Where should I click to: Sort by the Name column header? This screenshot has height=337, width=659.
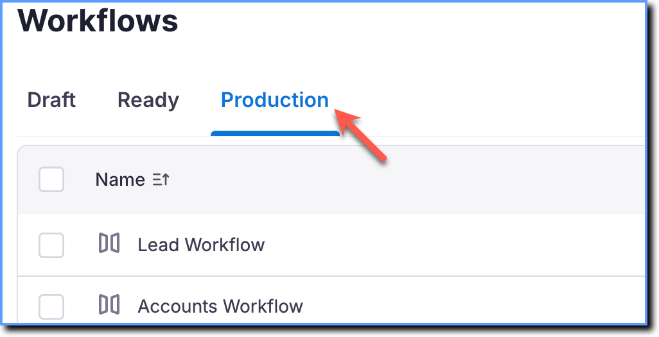click(x=120, y=180)
